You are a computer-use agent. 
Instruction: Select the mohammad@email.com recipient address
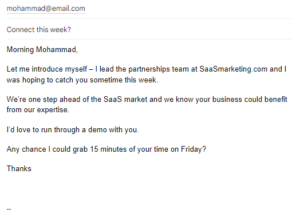[x=46, y=9]
